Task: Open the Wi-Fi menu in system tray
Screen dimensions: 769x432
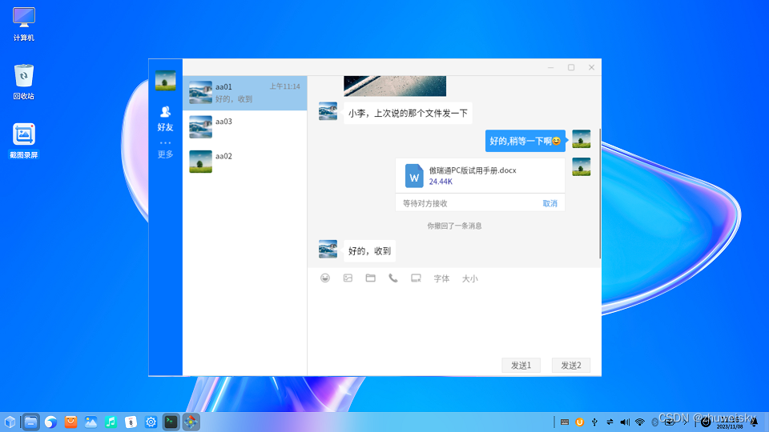Action: [639, 422]
